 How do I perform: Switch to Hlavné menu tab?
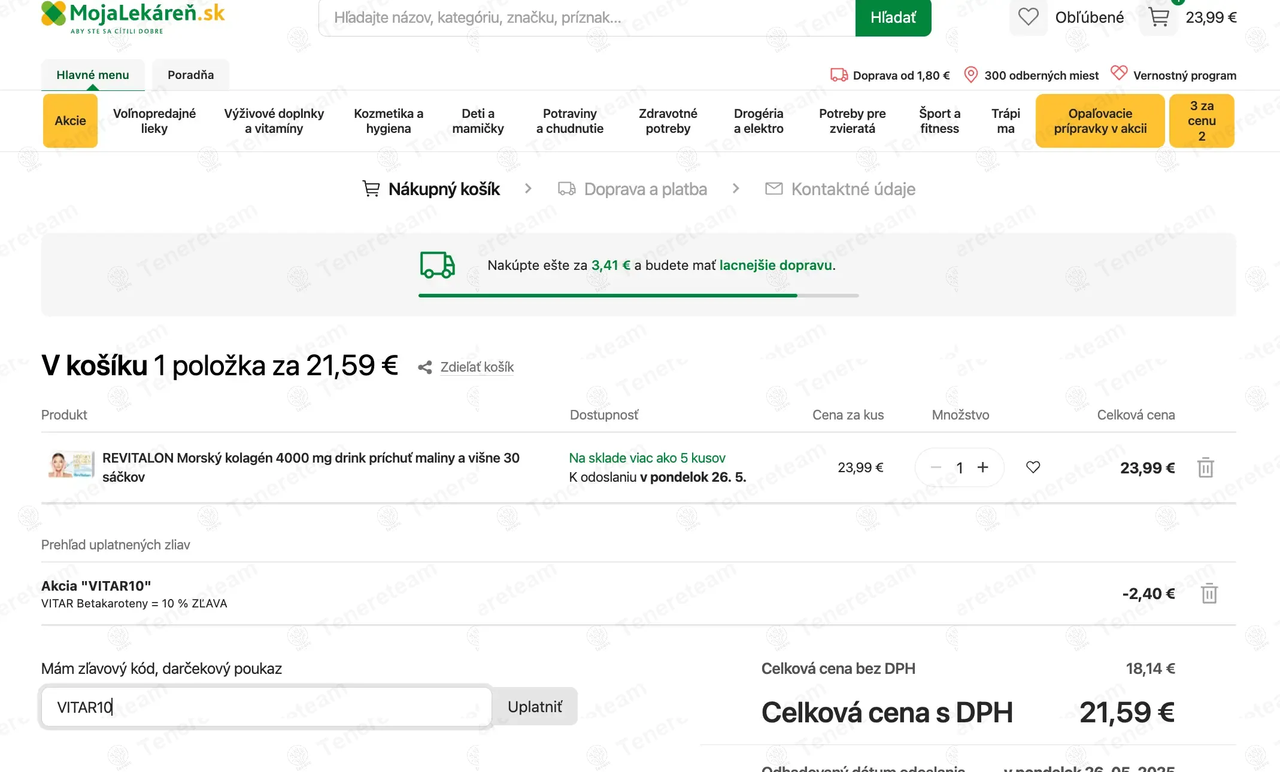[x=93, y=75]
